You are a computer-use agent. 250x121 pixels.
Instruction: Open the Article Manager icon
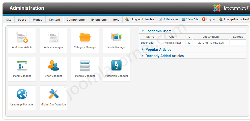53,37
